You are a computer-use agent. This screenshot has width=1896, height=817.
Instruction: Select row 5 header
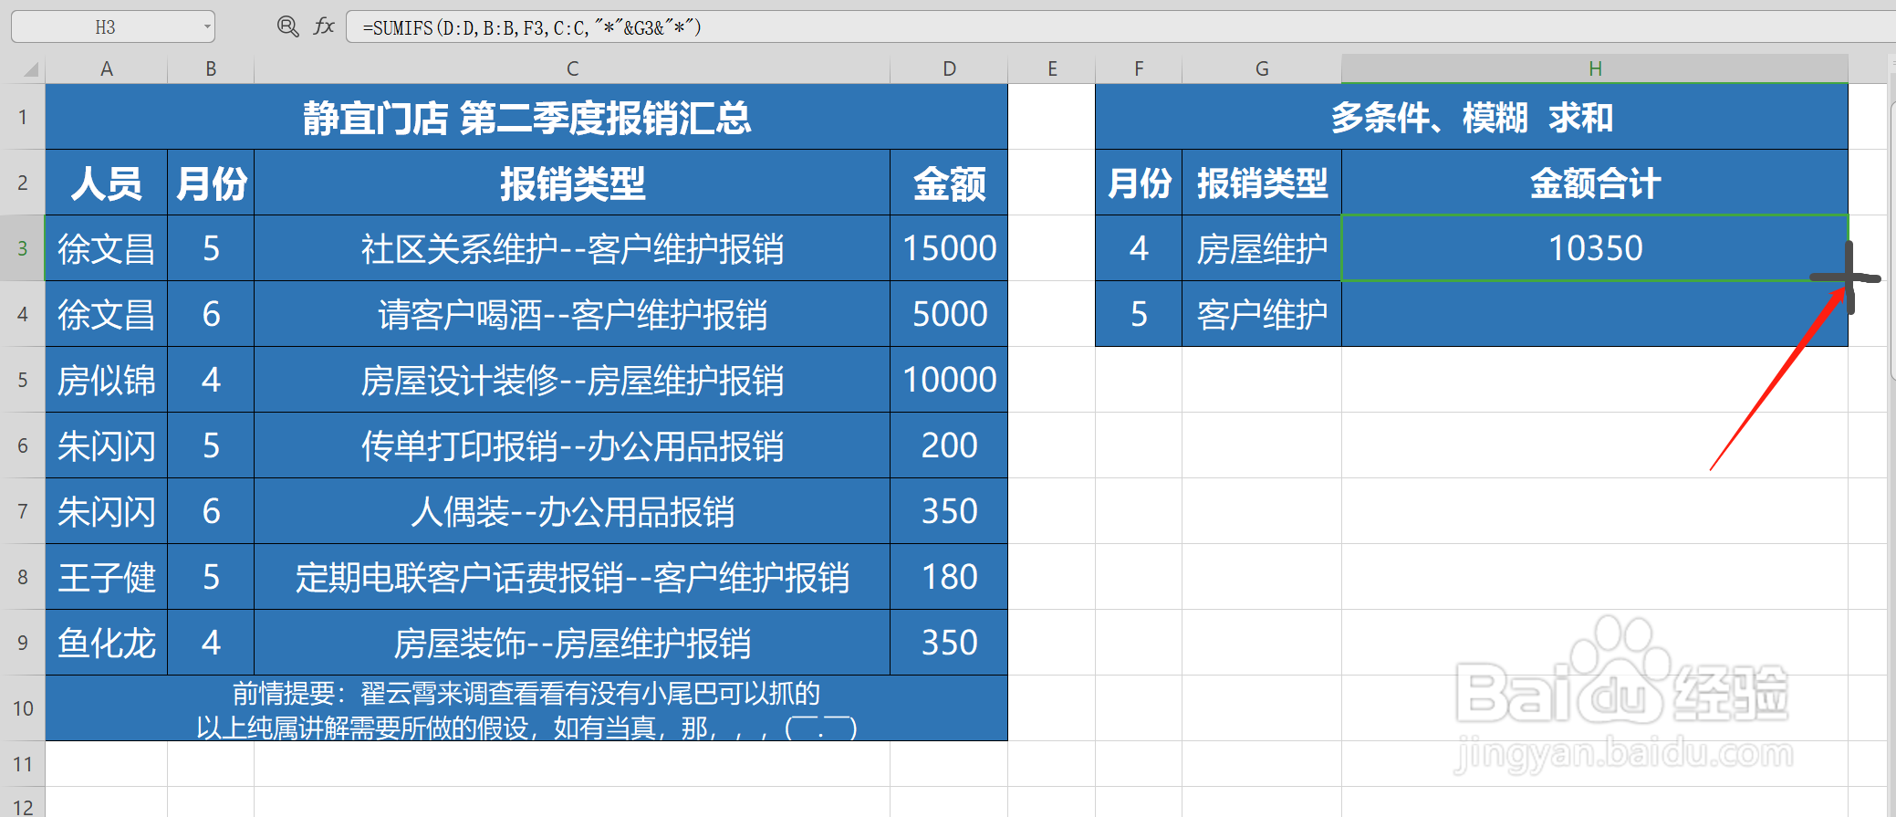23,380
